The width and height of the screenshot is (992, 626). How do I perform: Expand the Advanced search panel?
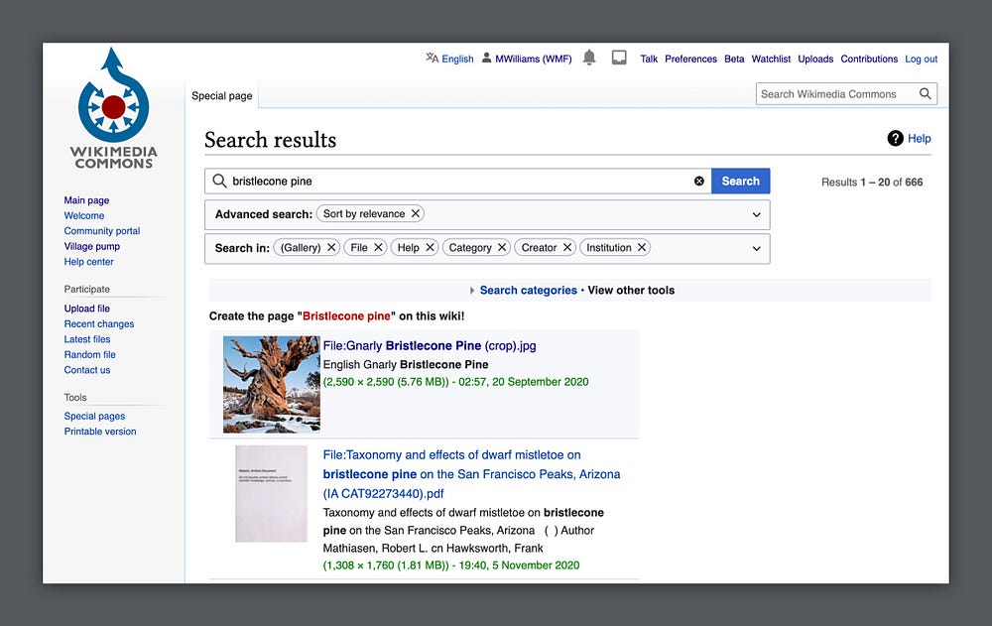click(x=756, y=214)
